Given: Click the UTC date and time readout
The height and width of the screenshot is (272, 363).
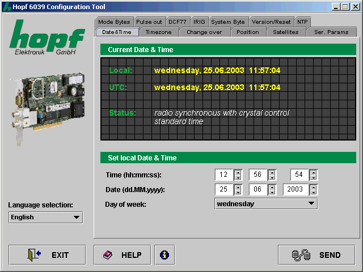Looking at the screenshot, I should click(217, 87).
